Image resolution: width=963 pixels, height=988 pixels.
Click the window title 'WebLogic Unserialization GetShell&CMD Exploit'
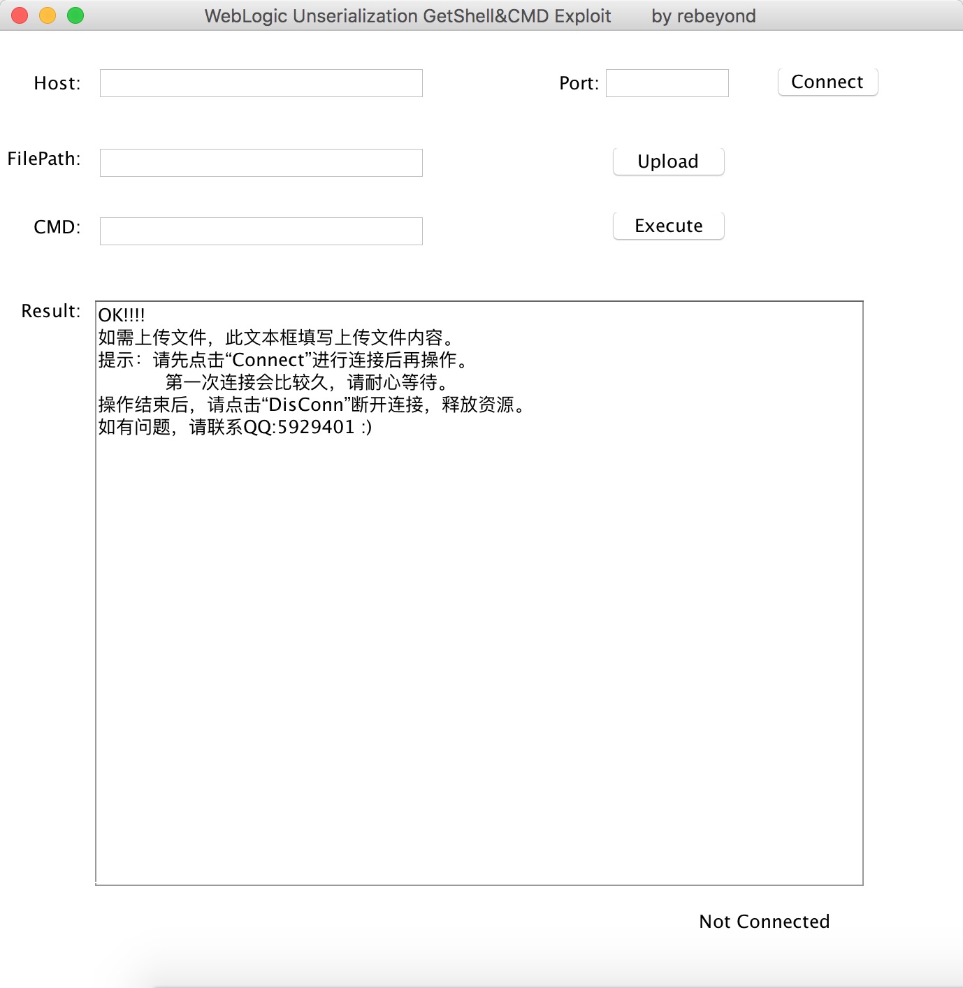[x=408, y=16]
